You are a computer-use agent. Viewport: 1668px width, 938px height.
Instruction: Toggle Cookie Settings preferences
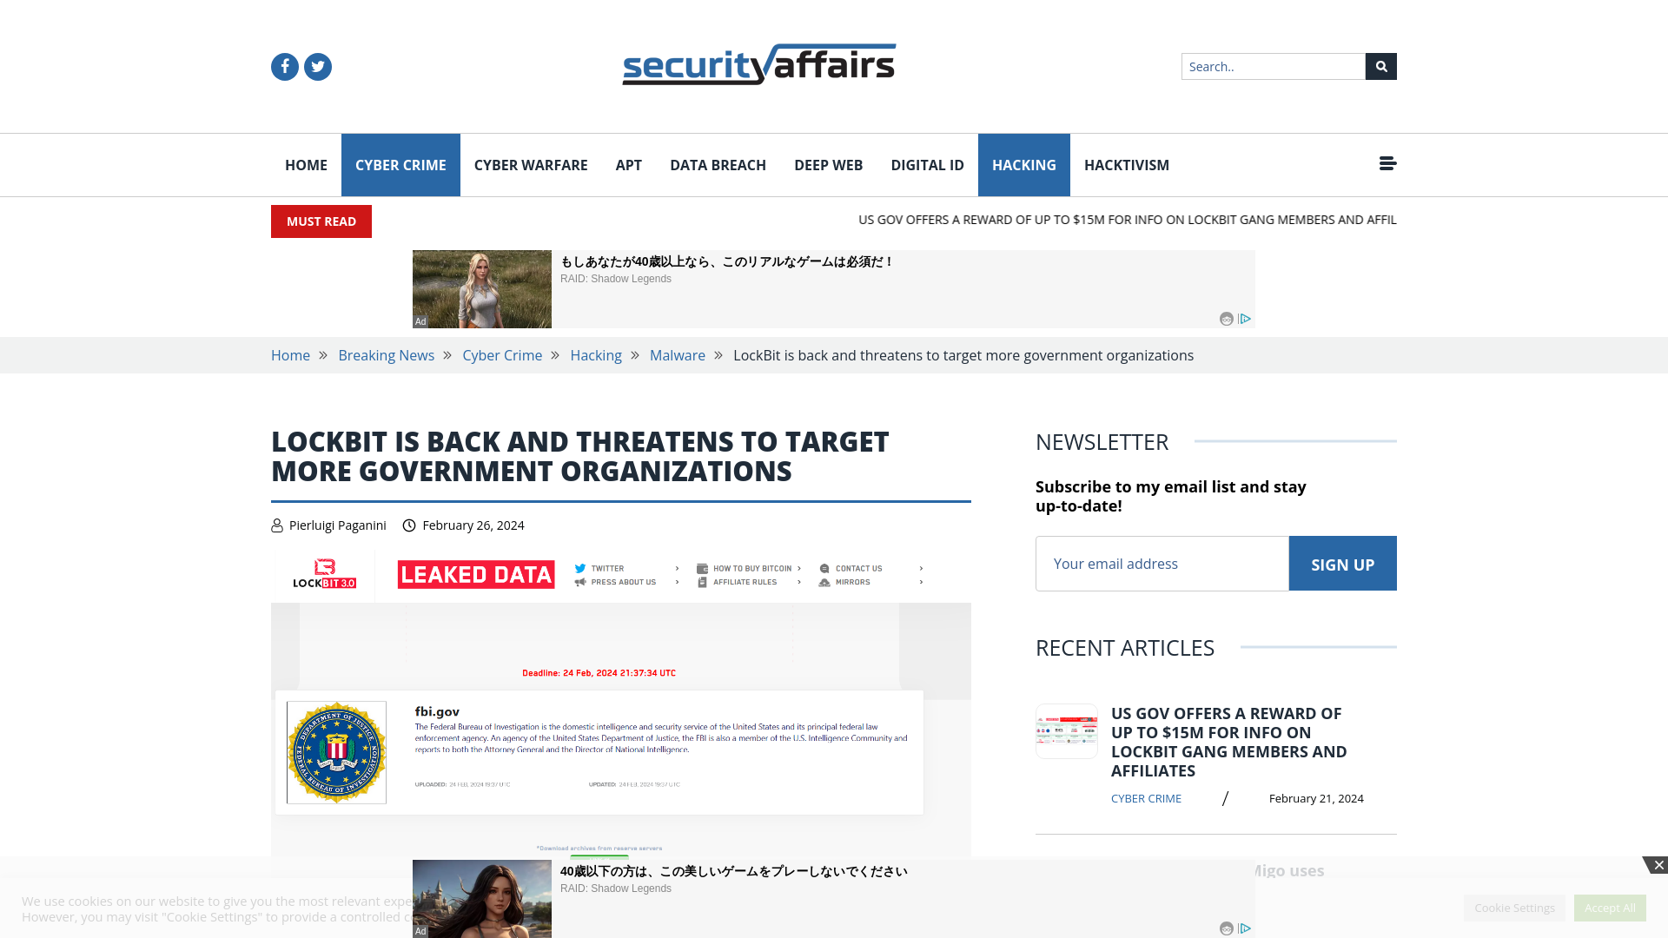click(1514, 907)
